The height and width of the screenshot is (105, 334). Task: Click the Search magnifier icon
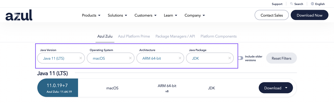[292, 4]
